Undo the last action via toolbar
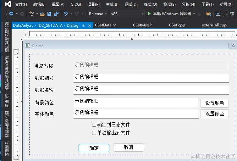 (x=66, y=14)
